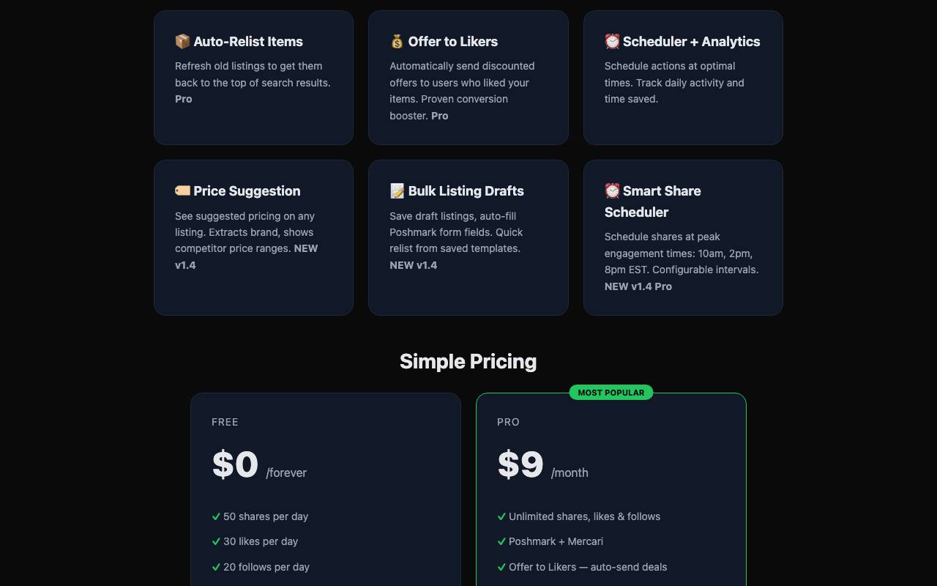Viewport: 937px width, 586px height.
Task: Select the MOST POPULAR badge
Action: click(611, 393)
